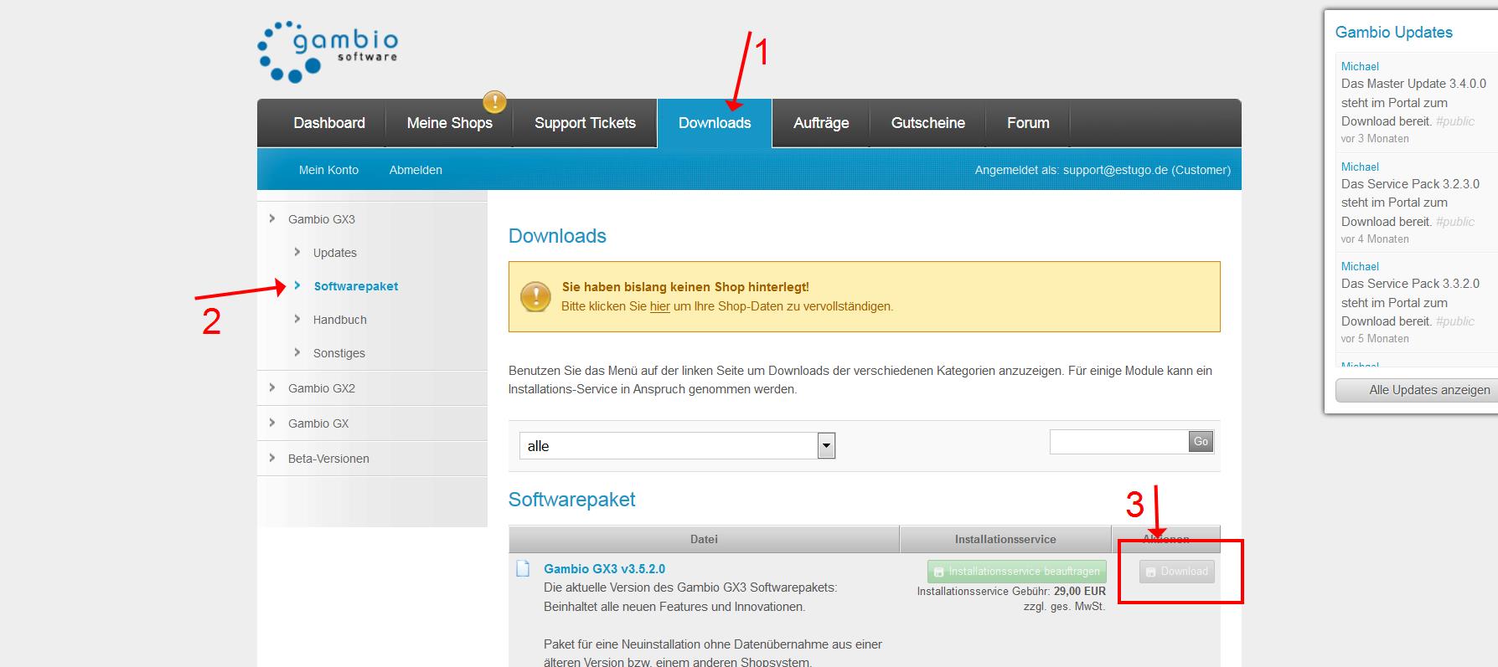Click the 'vor 5 Monaten' timestamp
The width and height of the screenshot is (1498, 667).
point(1375,339)
